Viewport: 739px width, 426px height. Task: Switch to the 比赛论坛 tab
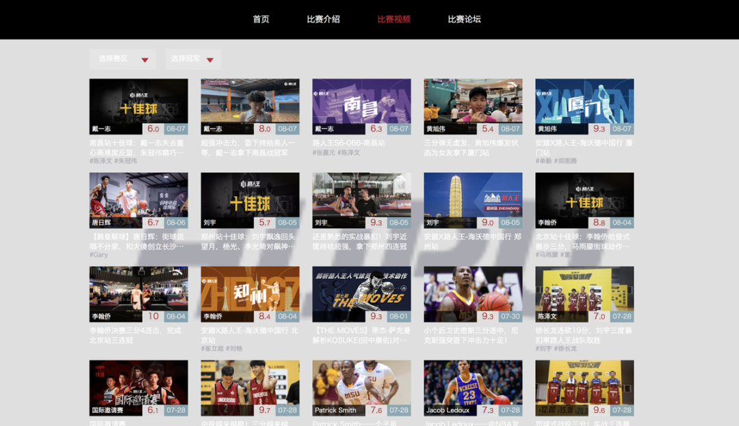(464, 19)
